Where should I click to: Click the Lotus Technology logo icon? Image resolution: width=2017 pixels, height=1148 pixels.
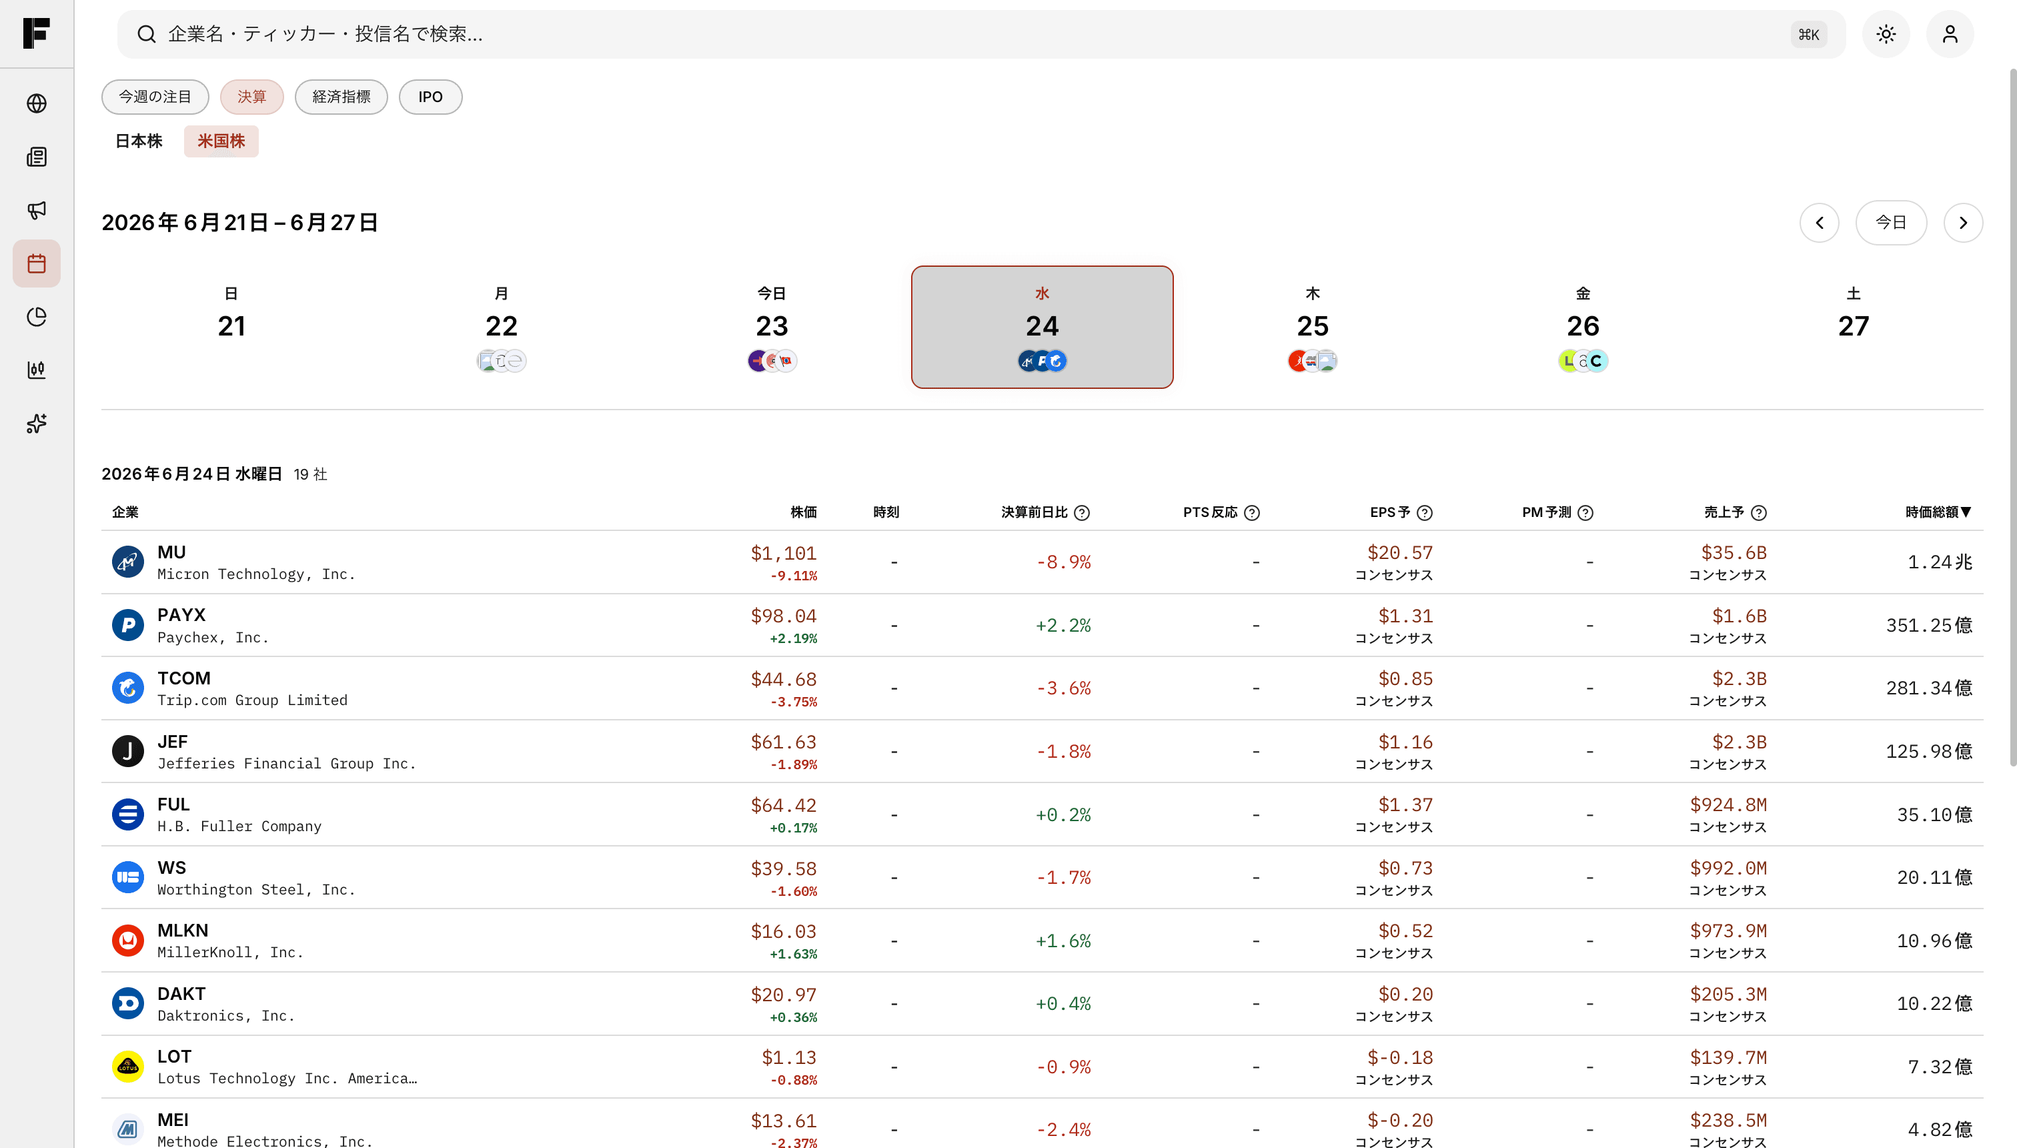(x=127, y=1067)
